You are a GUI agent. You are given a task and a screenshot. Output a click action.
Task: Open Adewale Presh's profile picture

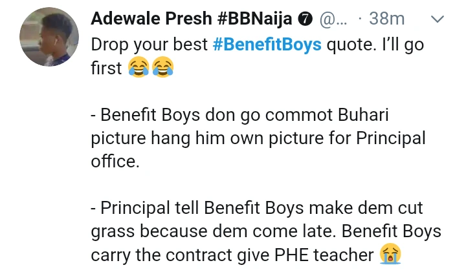[x=49, y=37]
